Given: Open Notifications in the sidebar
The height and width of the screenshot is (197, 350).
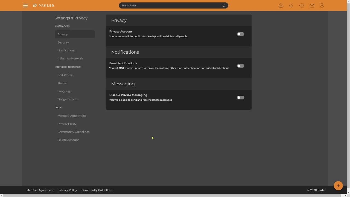Looking at the screenshot, I should [66, 50].
